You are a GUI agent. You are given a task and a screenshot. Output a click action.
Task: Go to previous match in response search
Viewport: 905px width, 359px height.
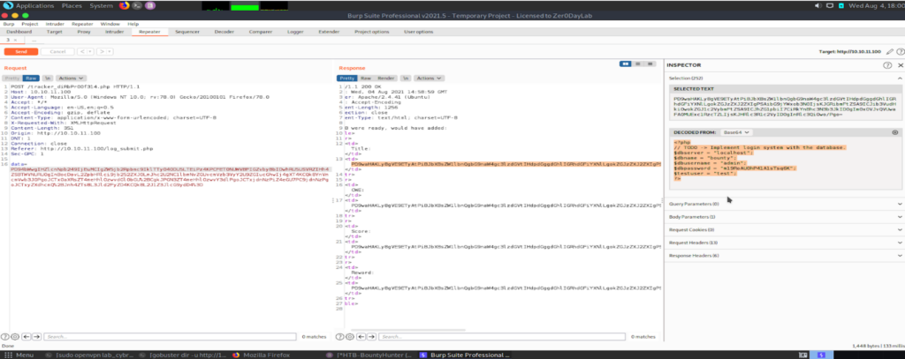point(361,336)
